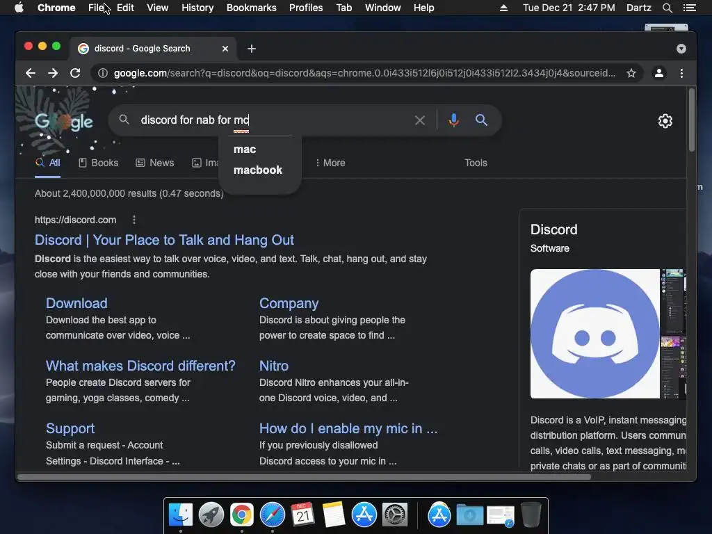Reload the page with the refresh icon
Viewport: 712px width, 534px height.
pos(75,73)
